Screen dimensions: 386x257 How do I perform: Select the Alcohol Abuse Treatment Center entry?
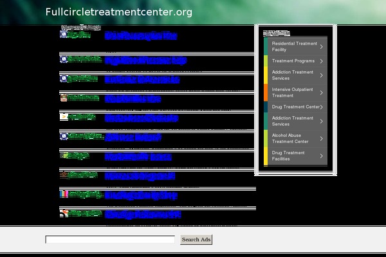pyautogui.click(x=294, y=138)
